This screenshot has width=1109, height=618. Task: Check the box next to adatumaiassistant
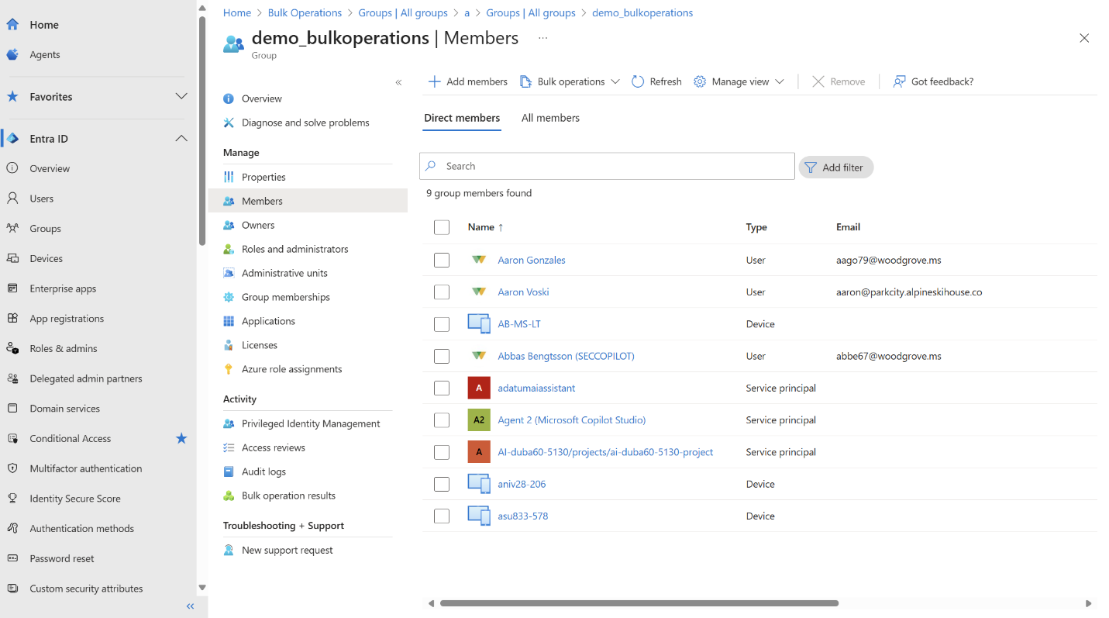click(x=441, y=388)
